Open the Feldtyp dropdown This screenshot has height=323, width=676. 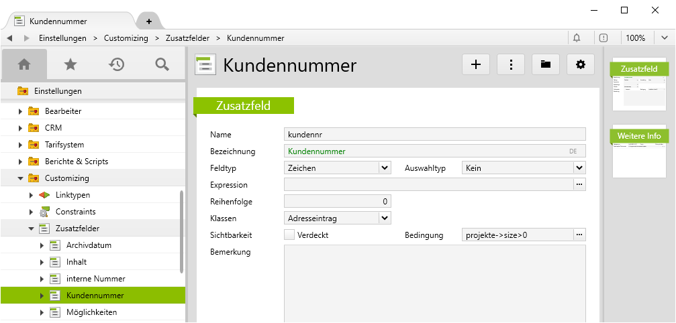click(384, 168)
